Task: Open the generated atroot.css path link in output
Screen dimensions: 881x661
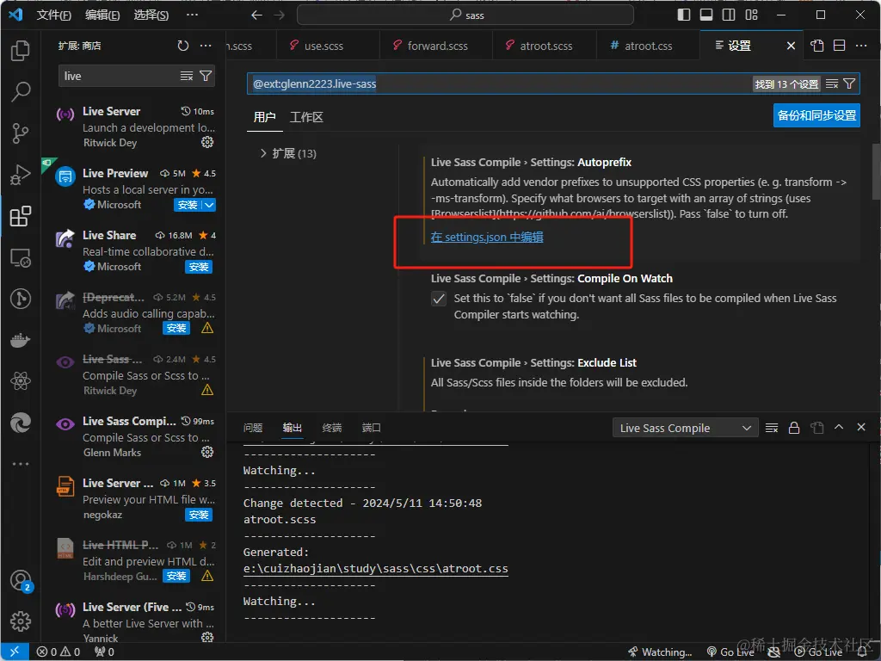Action: [x=375, y=568]
